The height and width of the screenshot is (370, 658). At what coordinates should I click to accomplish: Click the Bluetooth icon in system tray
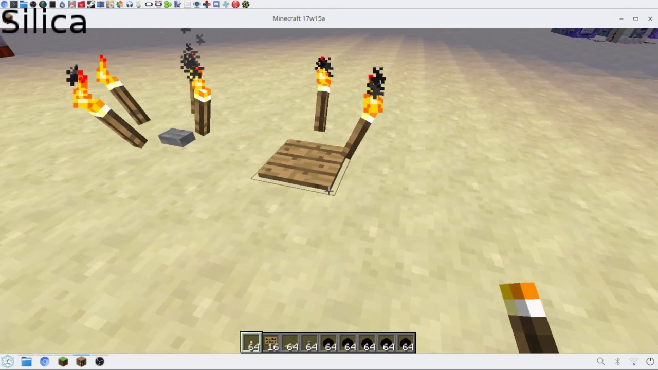pyautogui.click(x=617, y=362)
